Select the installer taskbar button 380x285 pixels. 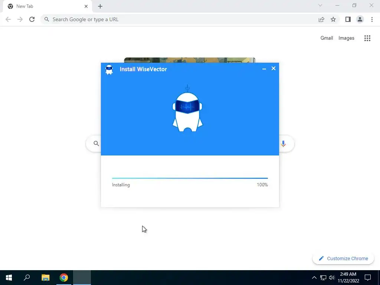click(x=82, y=278)
